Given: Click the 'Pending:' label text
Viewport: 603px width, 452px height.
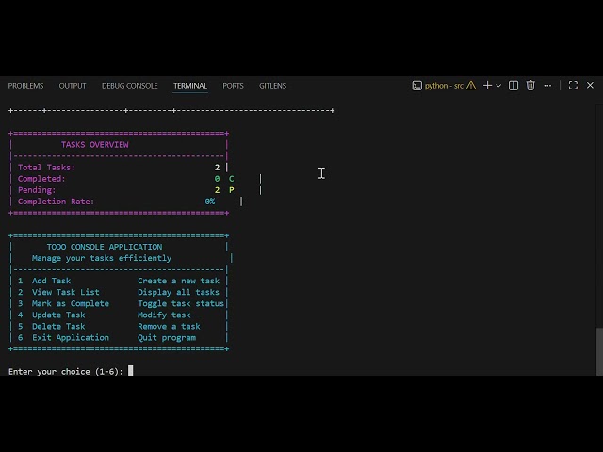Looking at the screenshot, I should point(37,190).
